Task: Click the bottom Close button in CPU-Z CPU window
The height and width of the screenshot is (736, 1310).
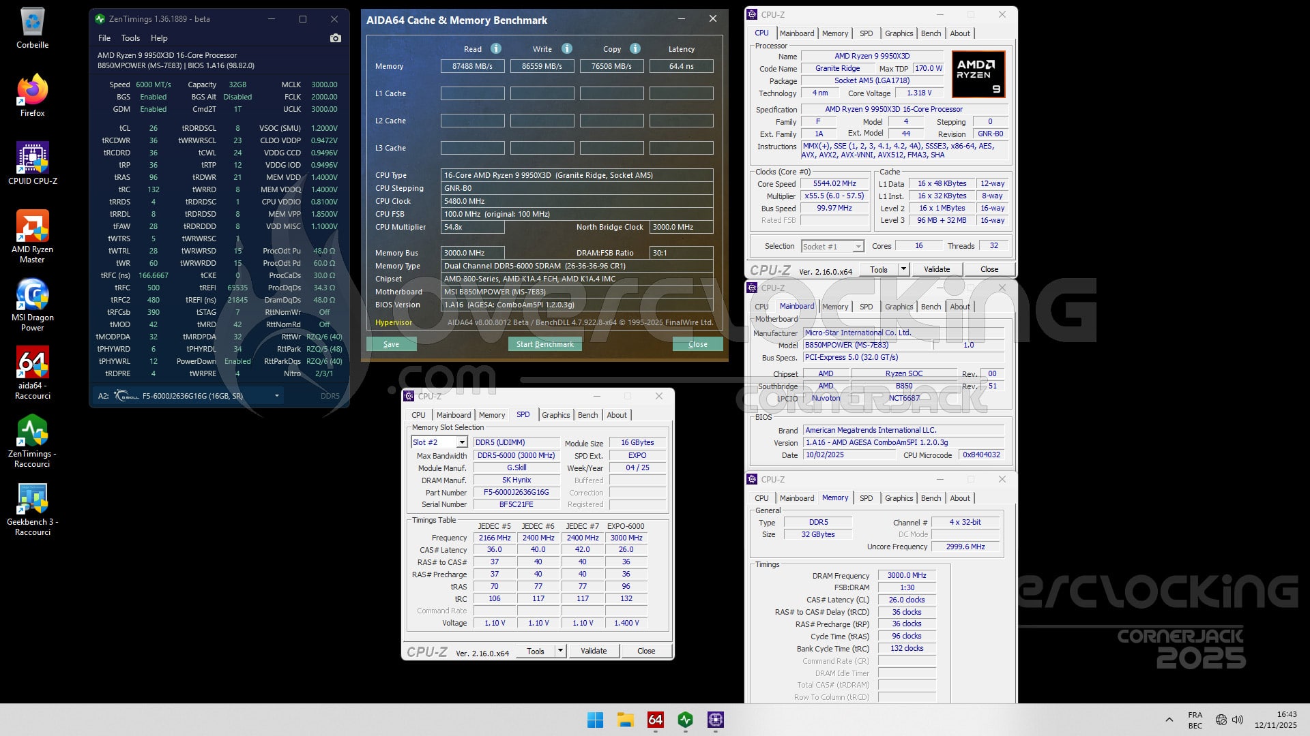Action: click(x=989, y=269)
